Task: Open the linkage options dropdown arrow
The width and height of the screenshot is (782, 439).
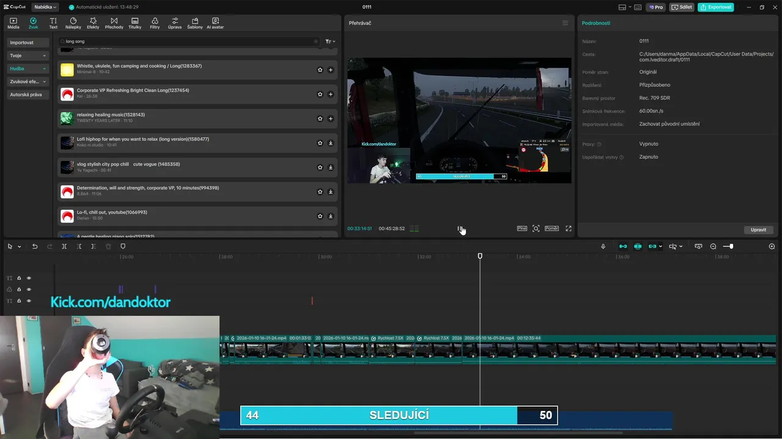Action: click(x=660, y=246)
